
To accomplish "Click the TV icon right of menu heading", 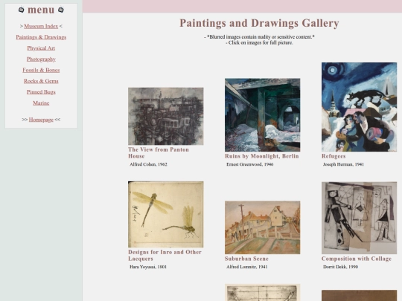I will point(61,10).
